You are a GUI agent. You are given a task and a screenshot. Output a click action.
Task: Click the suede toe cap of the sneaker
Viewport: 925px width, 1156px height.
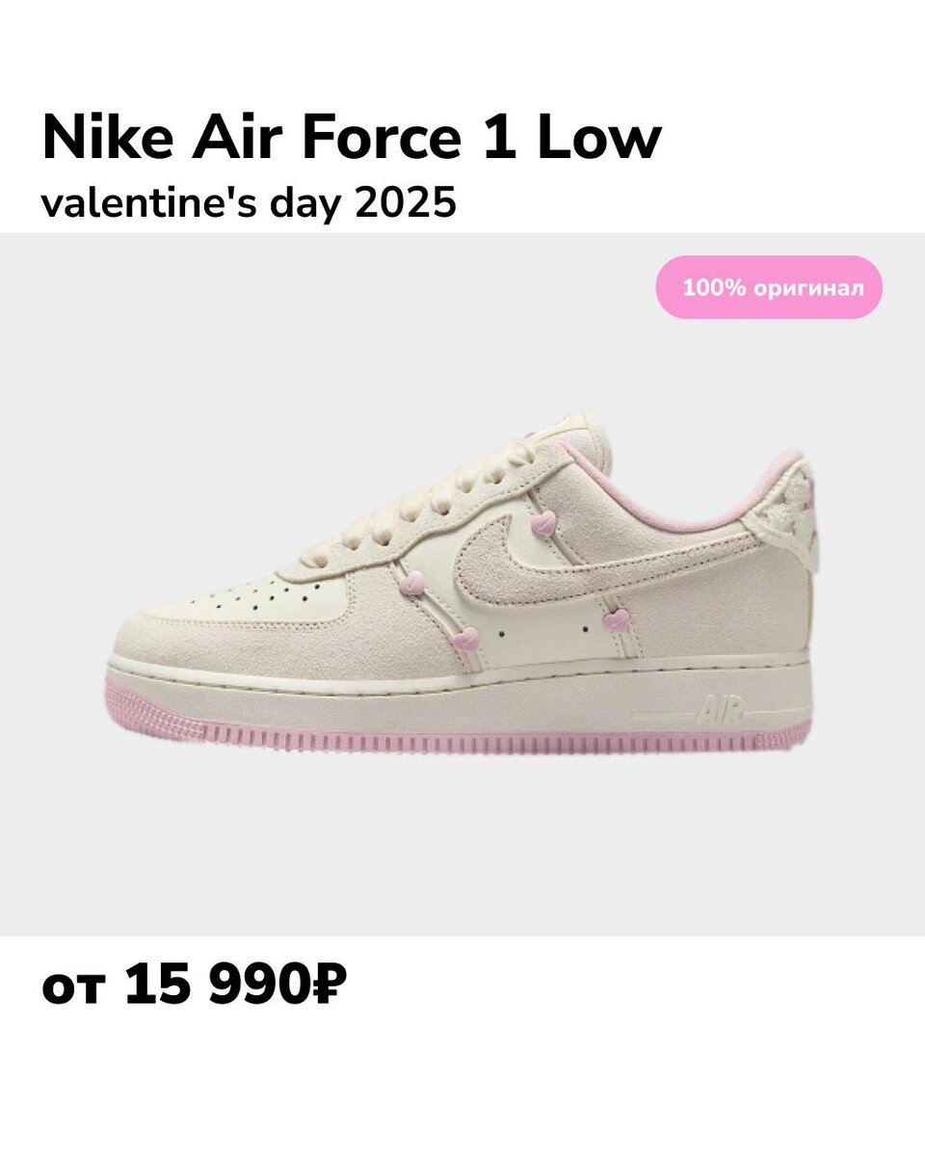click(x=183, y=638)
